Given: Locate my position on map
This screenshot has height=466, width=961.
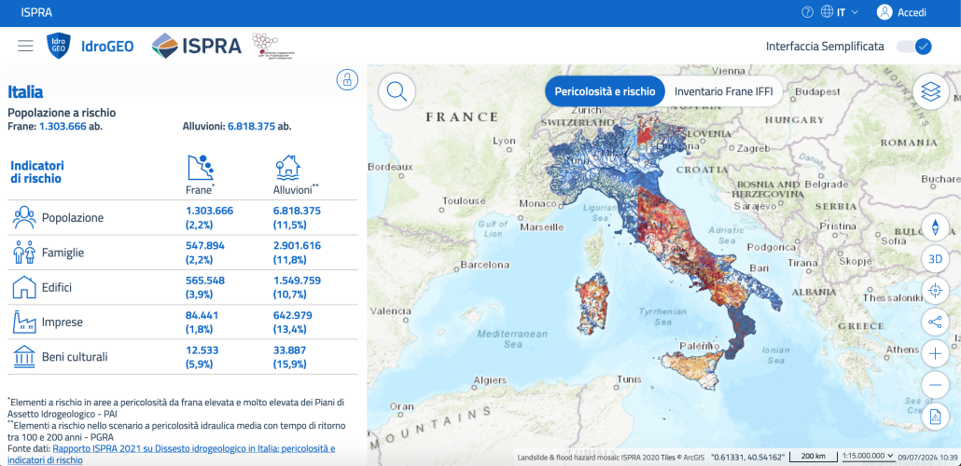Looking at the screenshot, I should tap(935, 290).
